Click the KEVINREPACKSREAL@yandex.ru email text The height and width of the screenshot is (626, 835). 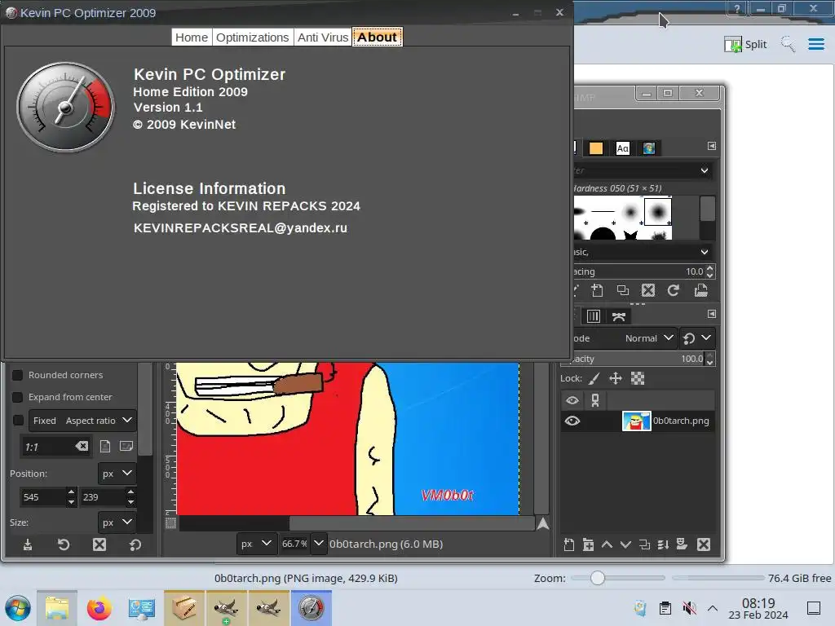[x=241, y=228]
